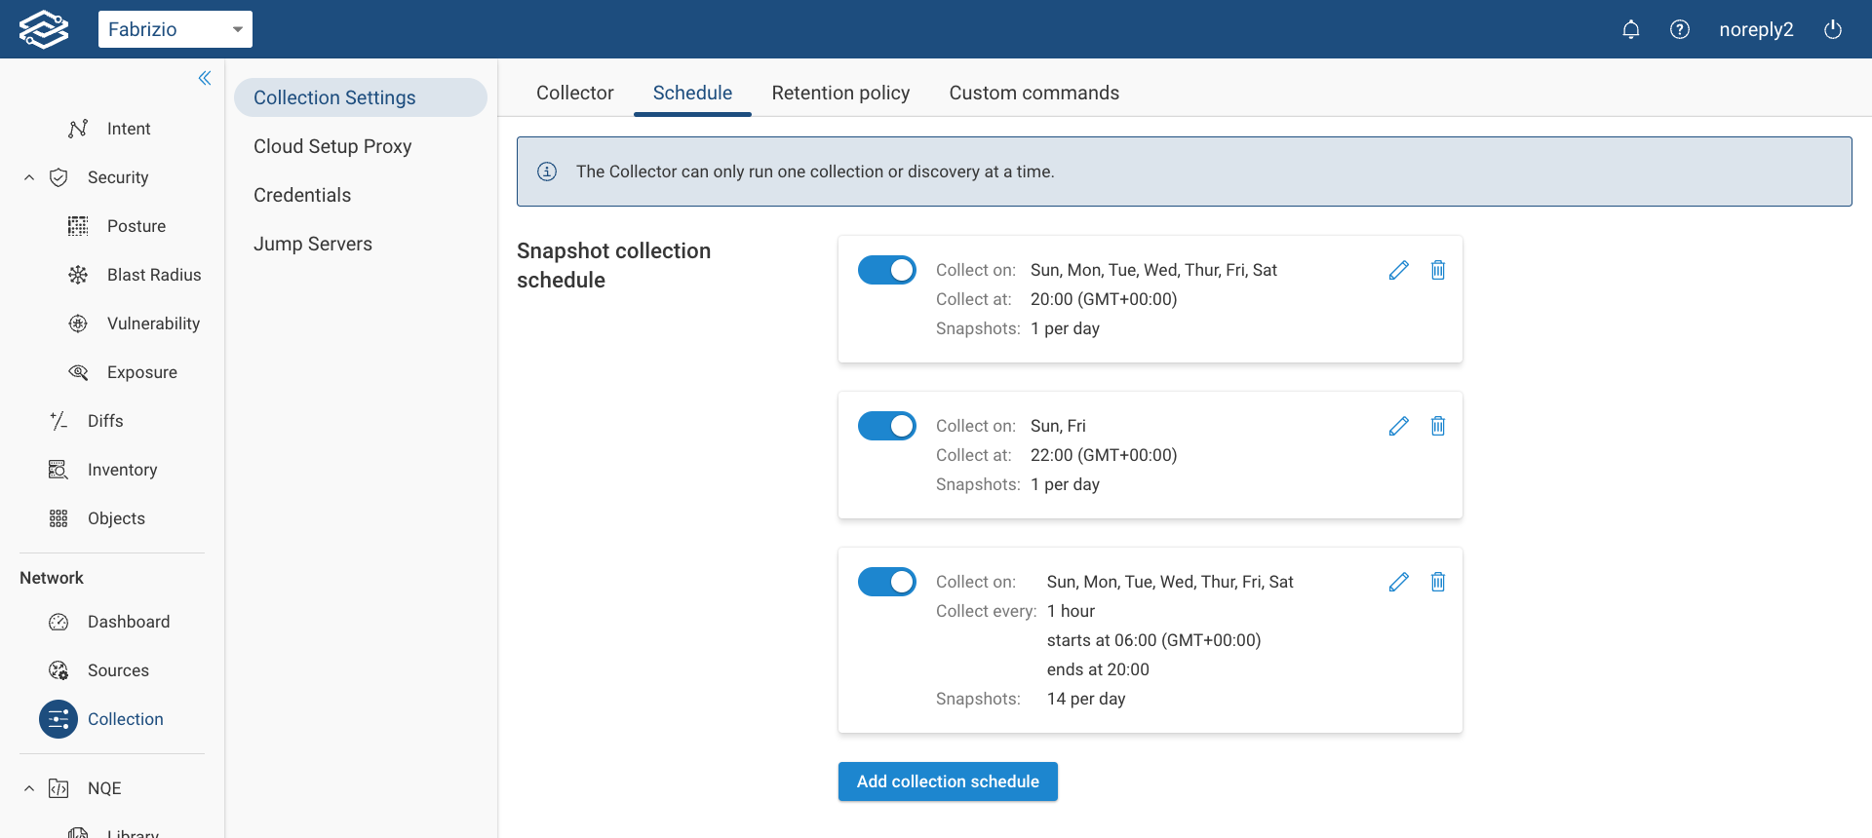This screenshot has width=1872, height=838.
Task: Click Add collection schedule button
Action: coord(948,781)
